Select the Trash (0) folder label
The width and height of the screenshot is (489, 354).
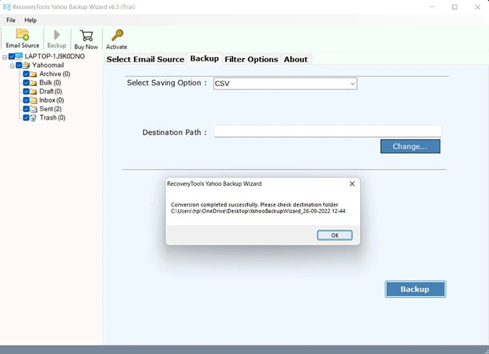point(52,118)
